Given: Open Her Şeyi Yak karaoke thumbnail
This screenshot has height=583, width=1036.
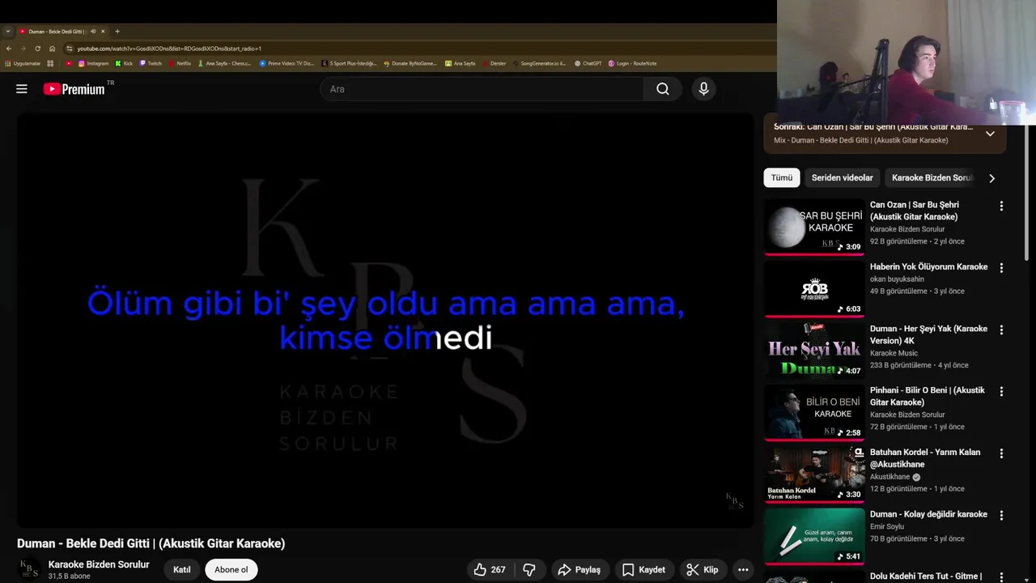Looking at the screenshot, I should pyautogui.click(x=814, y=351).
